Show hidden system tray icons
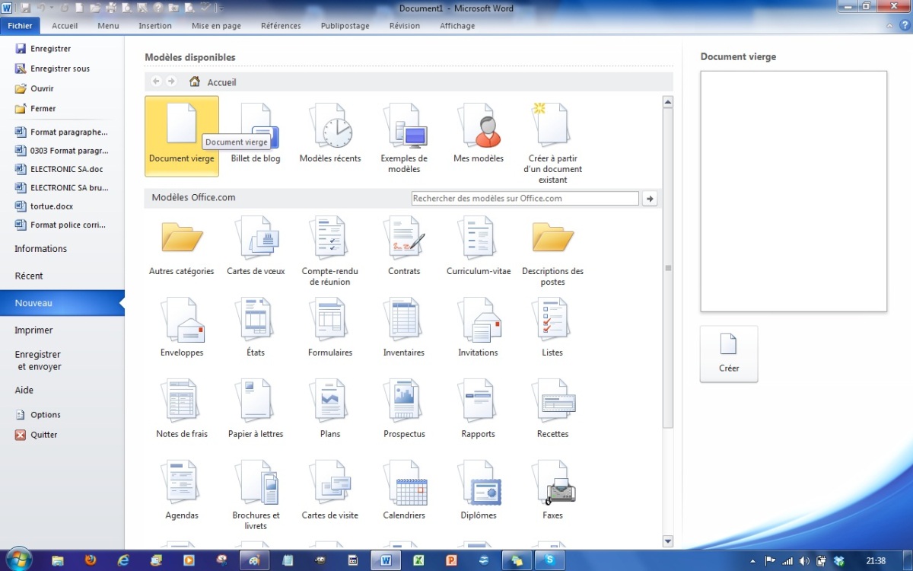This screenshot has width=913, height=571. point(752,561)
